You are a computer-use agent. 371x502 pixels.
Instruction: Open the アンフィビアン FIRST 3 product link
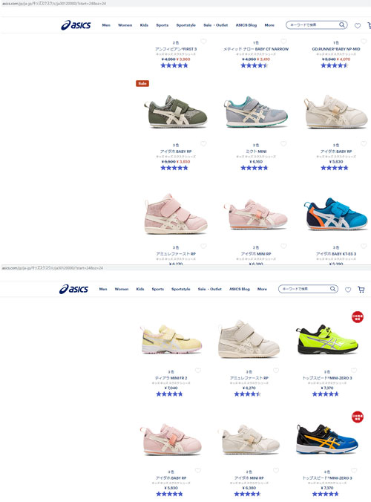[176, 49]
